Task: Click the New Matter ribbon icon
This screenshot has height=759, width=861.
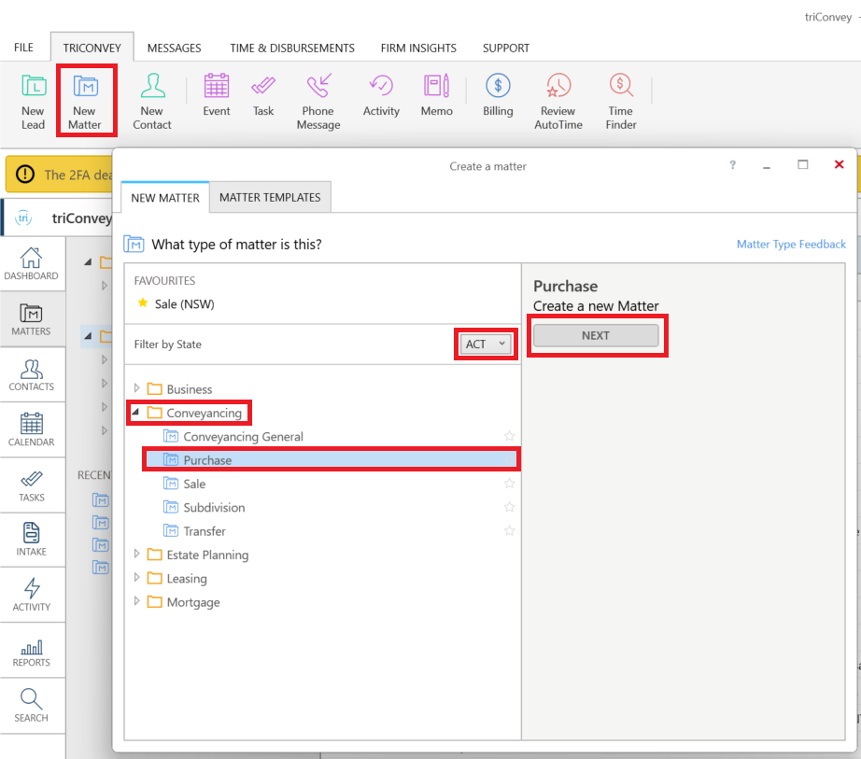Action: [x=85, y=101]
